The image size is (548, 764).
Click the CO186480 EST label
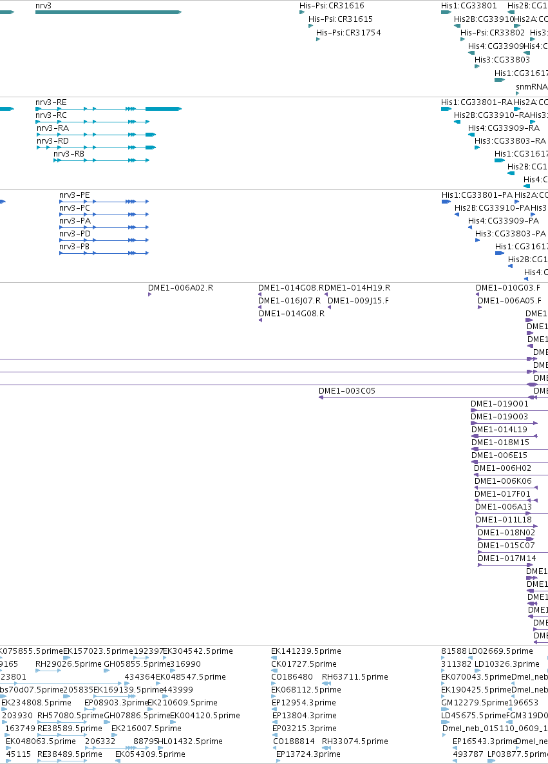292,677
